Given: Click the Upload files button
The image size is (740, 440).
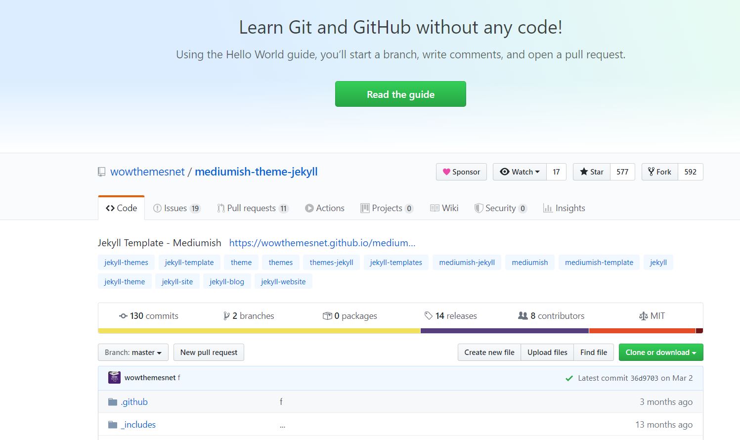Looking at the screenshot, I should point(547,352).
